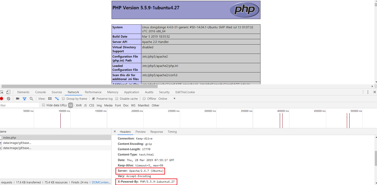Click the 100000 ms timeline marker

point(64,111)
